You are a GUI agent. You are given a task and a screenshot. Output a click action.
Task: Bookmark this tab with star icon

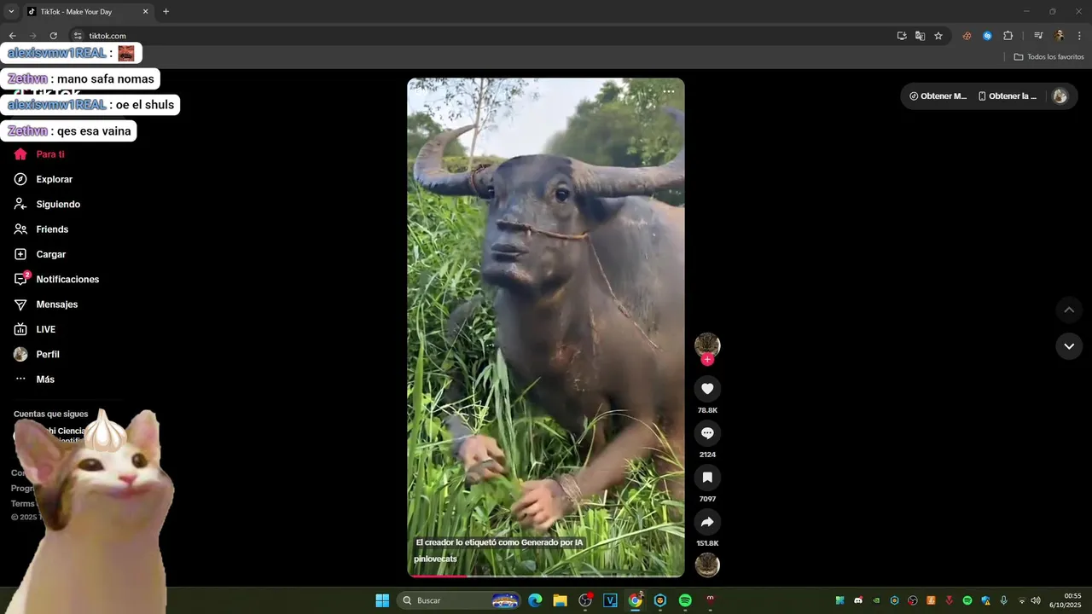[x=938, y=36]
